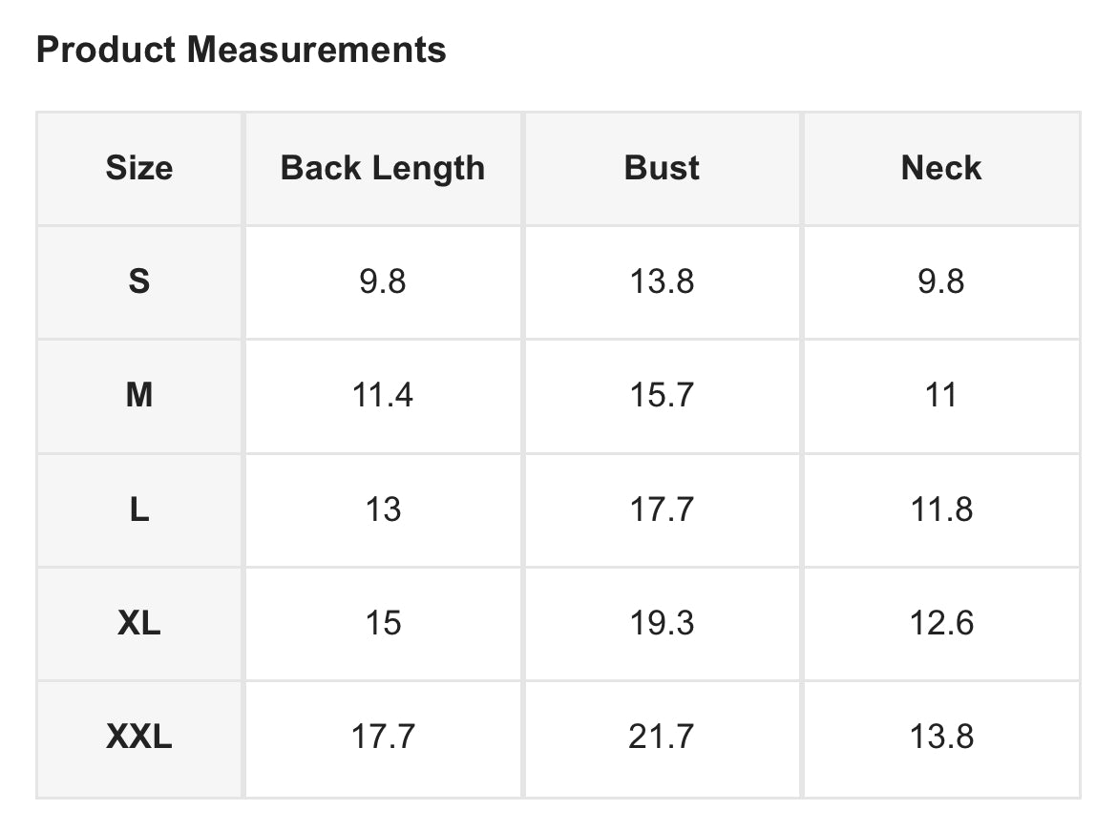Image resolution: width=1117 pixels, height=831 pixels.
Task: Select Bust value 21.7 for size XXL
Action: pyautogui.click(x=662, y=737)
